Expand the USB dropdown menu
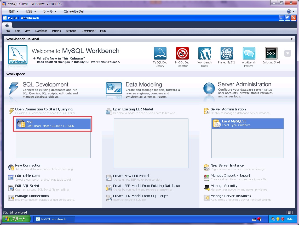The height and width of the screenshot is (225, 299). pos(31,11)
